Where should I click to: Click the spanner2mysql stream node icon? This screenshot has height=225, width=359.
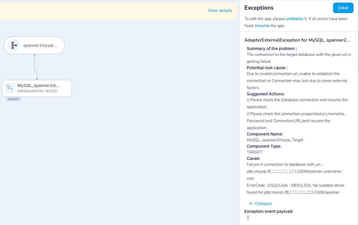[x=13, y=45]
